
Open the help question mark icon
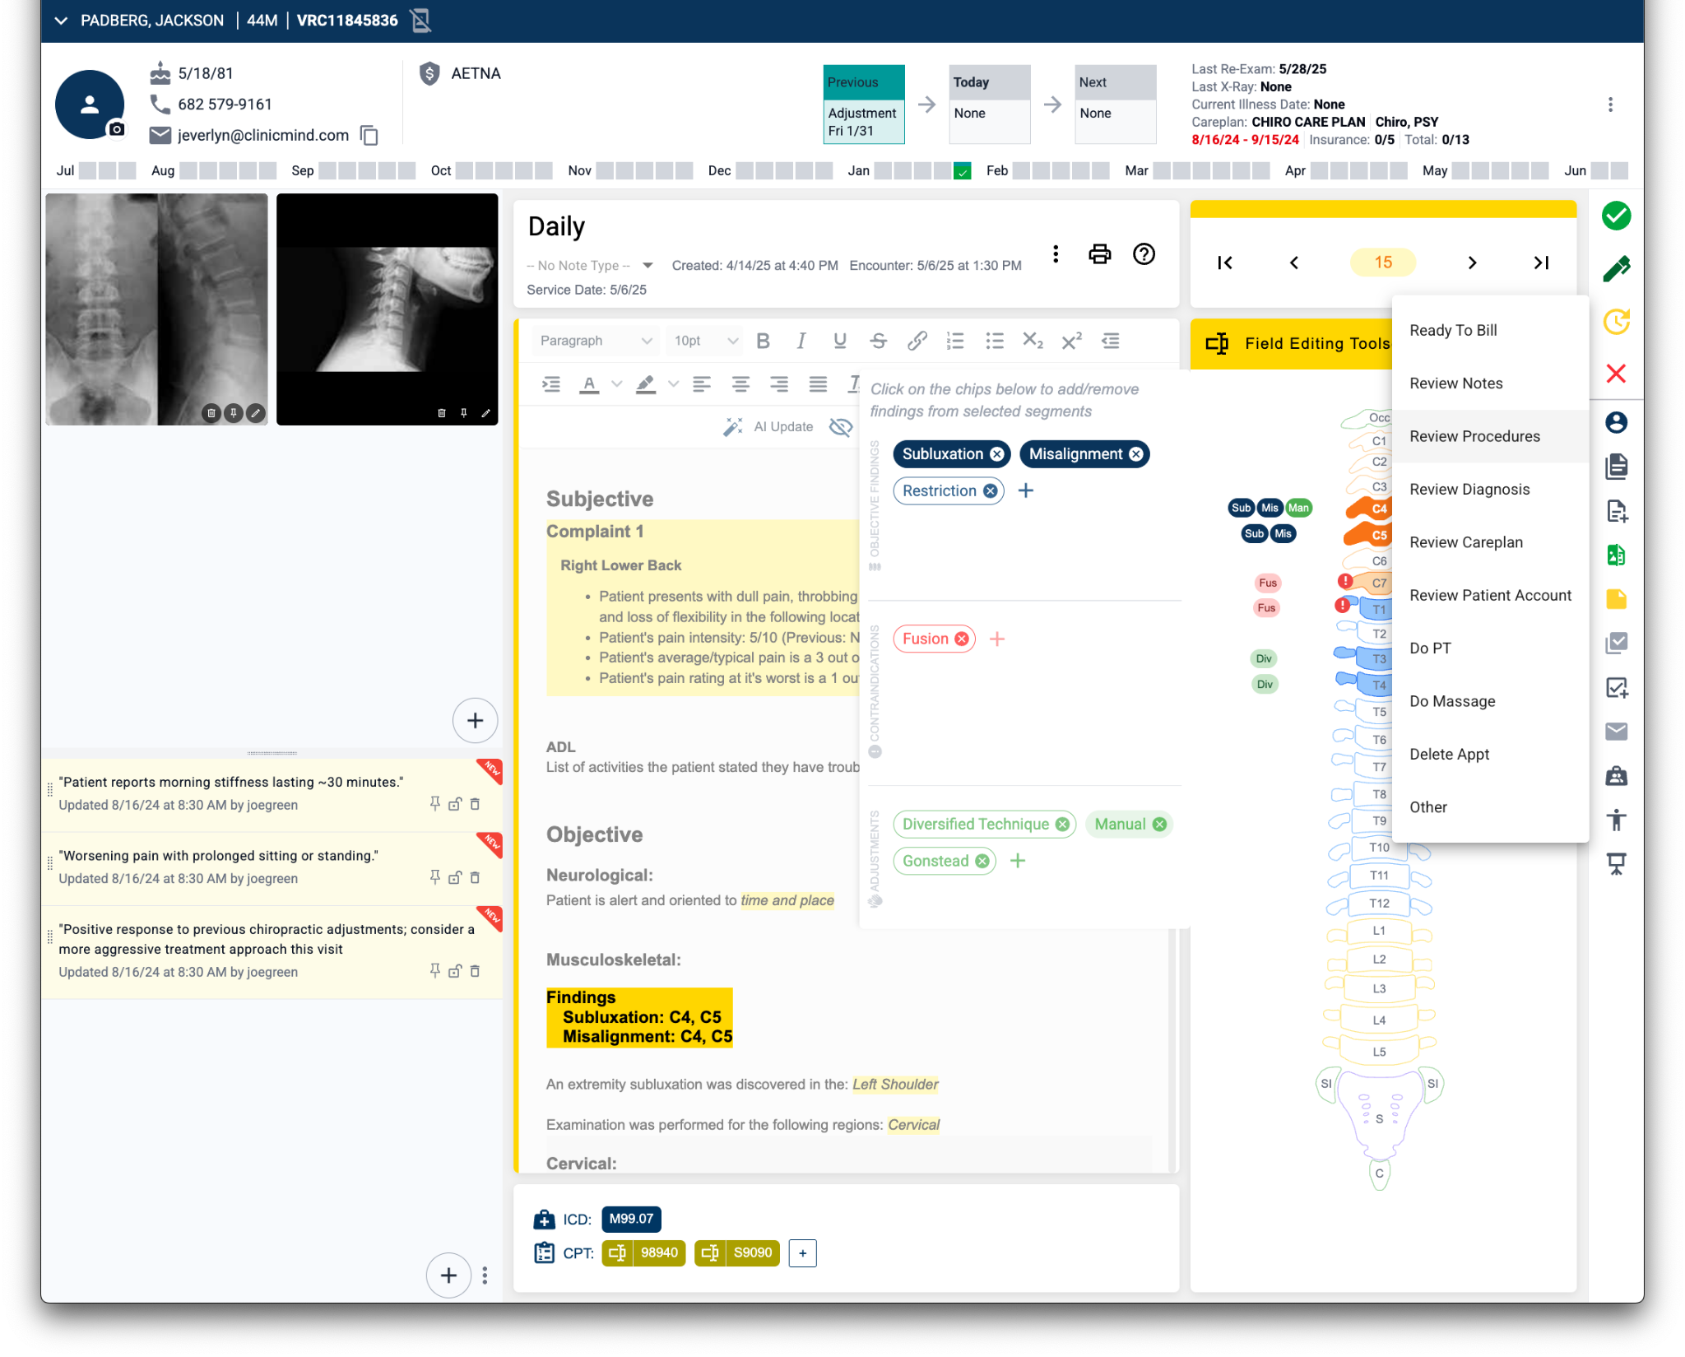(1144, 254)
